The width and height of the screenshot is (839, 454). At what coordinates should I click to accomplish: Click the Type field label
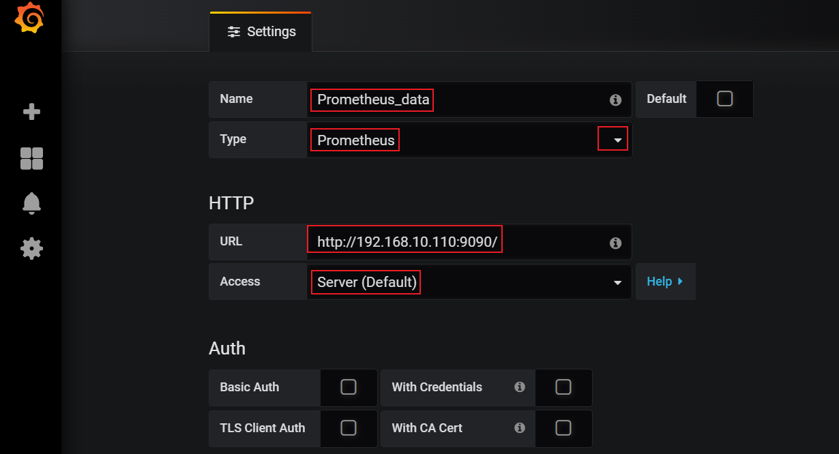(233, 139)
